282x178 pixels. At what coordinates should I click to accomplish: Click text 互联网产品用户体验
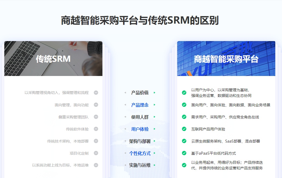tap(208, 129)
